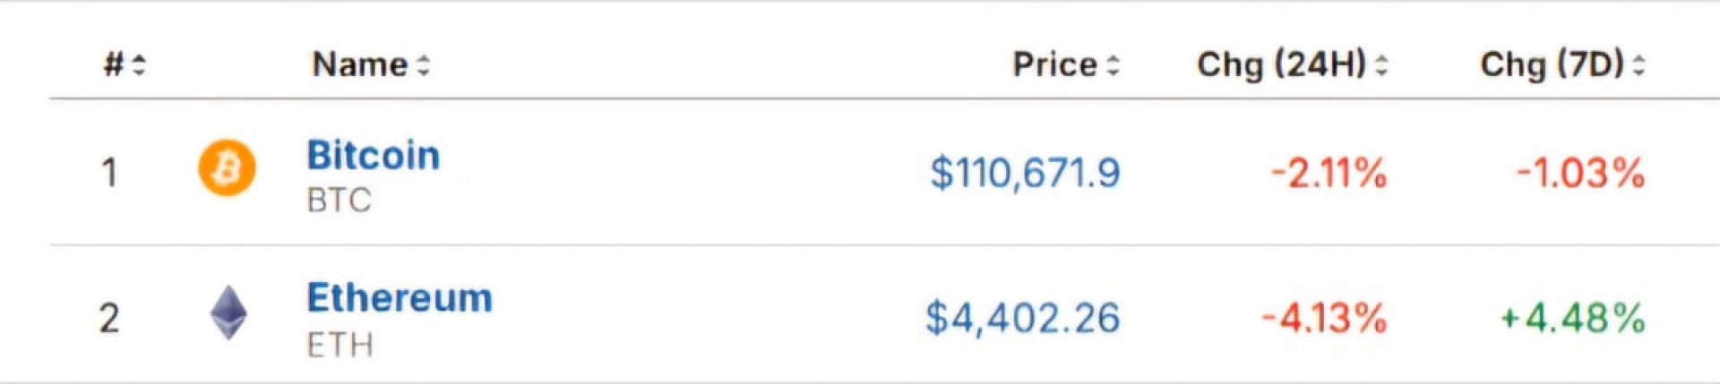Click Bitcoin's -1.03% 7D change

coord(1580,173)
